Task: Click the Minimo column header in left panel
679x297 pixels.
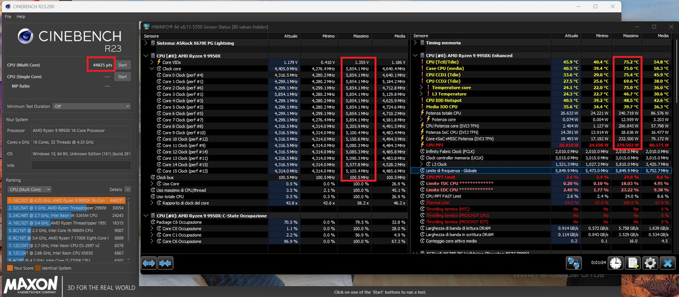Action: 320,36
